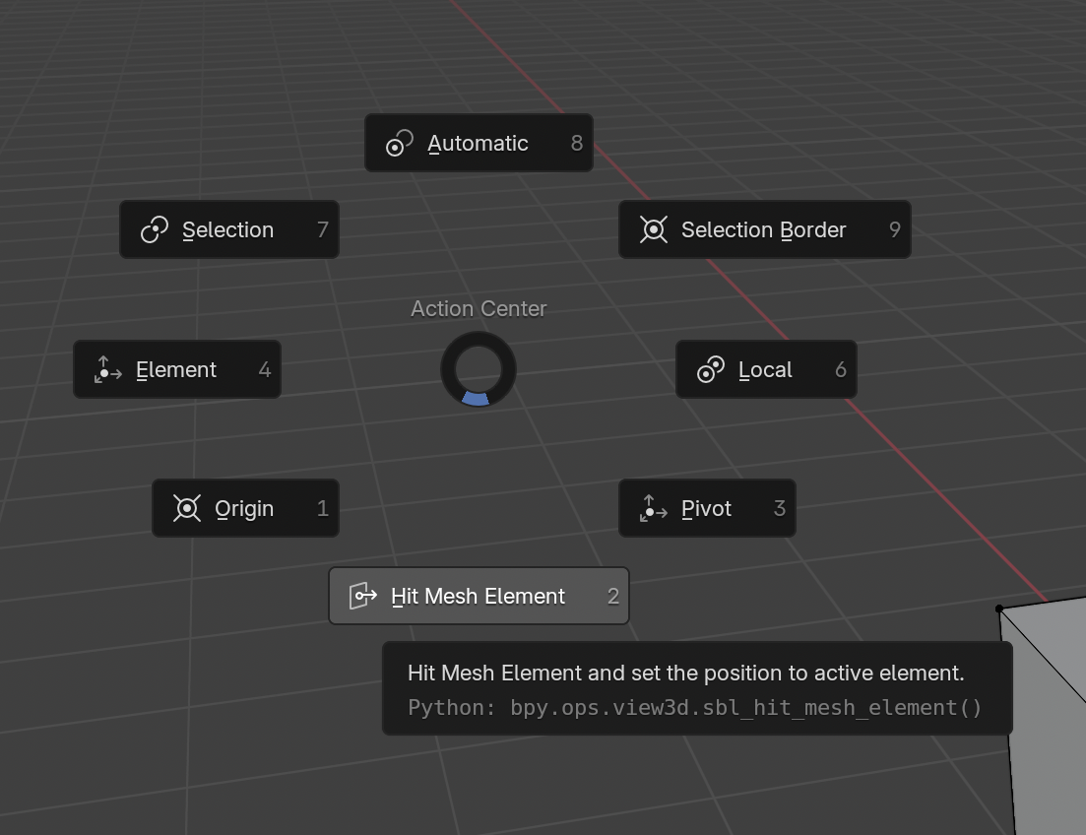Click the 'Action Center' pie menu title
This screenshot has height=835, width=1086.
click(x=479, y=308)
